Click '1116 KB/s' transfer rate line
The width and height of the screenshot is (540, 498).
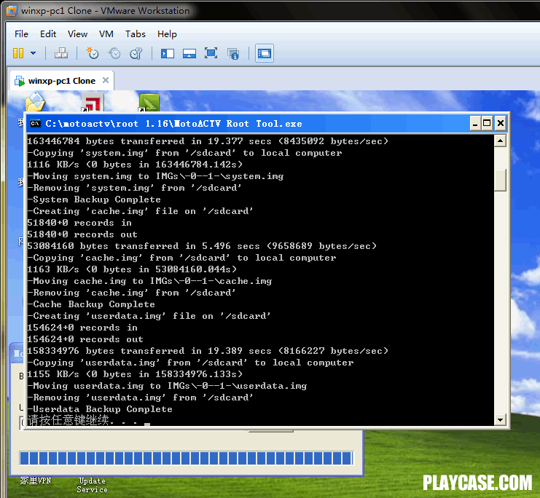tap(135, 165)
